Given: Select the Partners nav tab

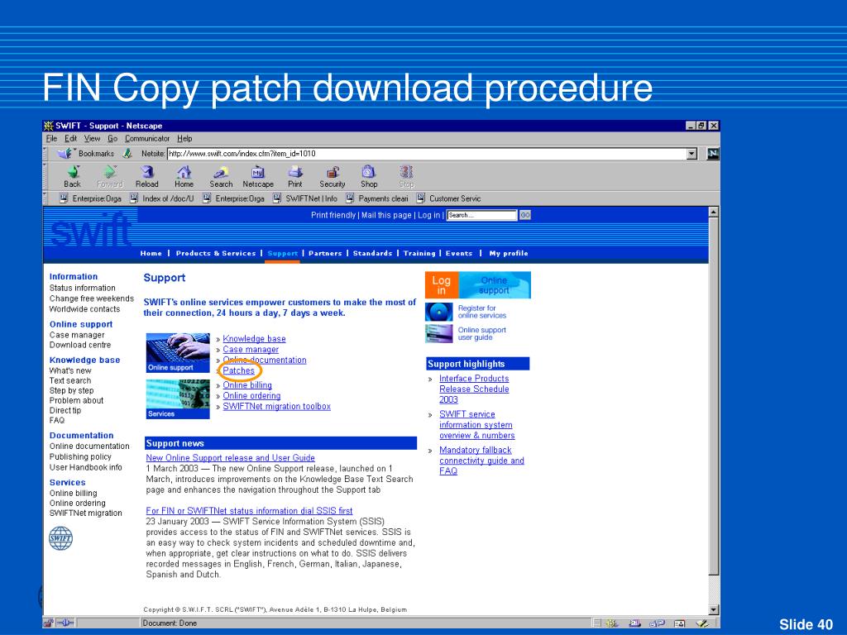Looking at the screenshot, I should (325, 253).
